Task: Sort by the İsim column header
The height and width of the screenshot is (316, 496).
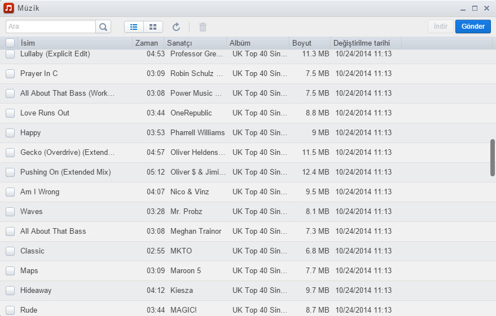Action: pyautogui.click(x=75, y=43)
